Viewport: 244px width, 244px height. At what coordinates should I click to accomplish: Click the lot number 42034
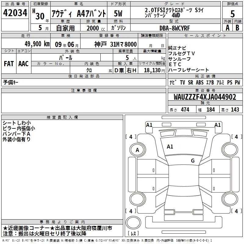pos(15,13)
